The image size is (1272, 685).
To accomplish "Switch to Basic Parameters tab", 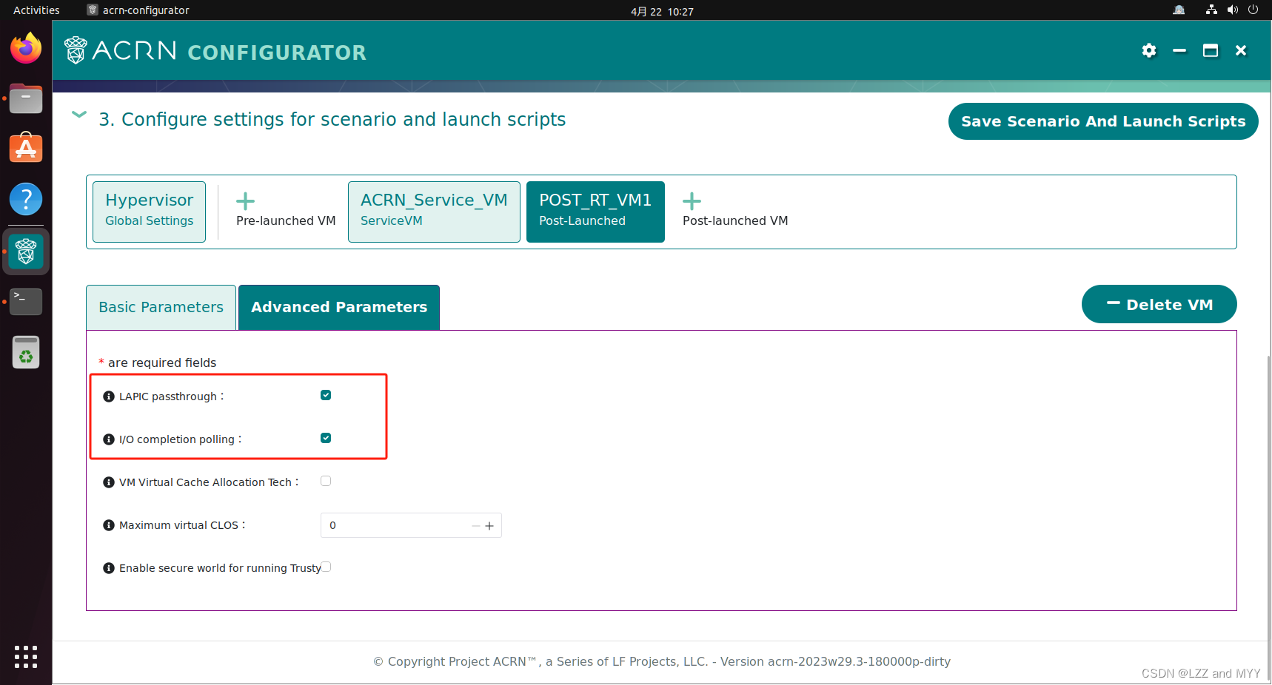I will pos(161,307).
